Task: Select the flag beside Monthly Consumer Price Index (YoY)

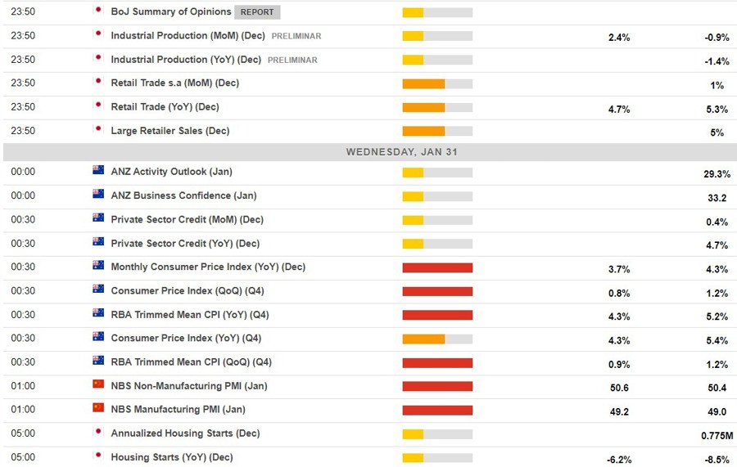Action: pyautogui.click(x=98, y=265)
